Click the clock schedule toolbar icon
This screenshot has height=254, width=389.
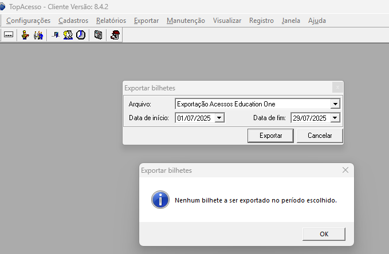point(81,35)
